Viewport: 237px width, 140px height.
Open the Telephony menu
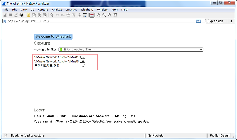pyautogui.click(x=87, y=10)
